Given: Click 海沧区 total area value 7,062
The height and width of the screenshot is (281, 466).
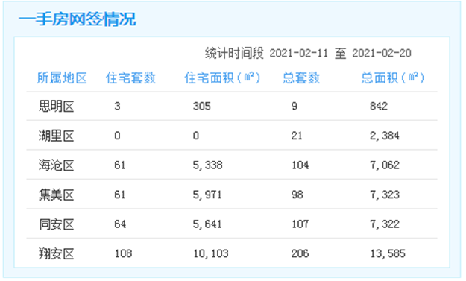Looking at the screenshot, I should click(x=385, y=165).
